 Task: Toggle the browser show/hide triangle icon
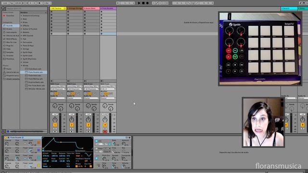point(3,8)
